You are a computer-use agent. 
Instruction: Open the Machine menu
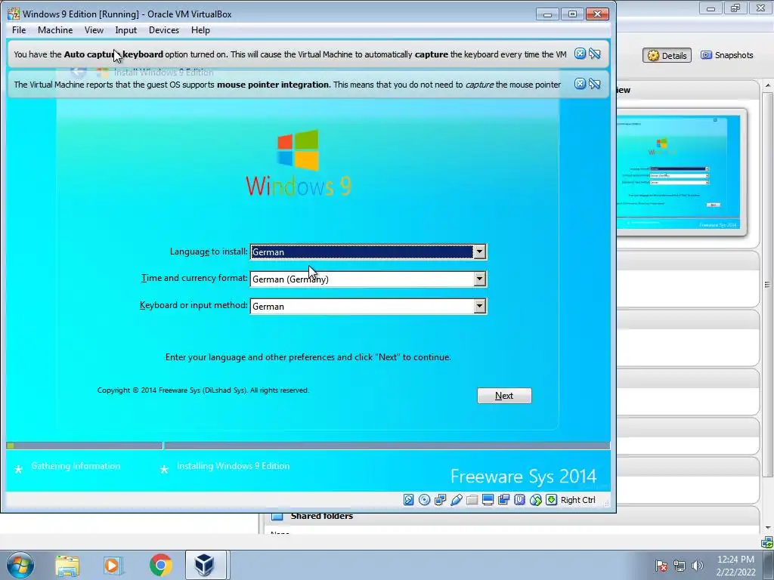pyautogui.click(x=55, y=30)
